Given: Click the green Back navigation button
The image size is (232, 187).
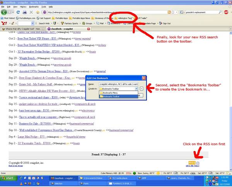Looking at the screenshot, I should tap(4, 12).
